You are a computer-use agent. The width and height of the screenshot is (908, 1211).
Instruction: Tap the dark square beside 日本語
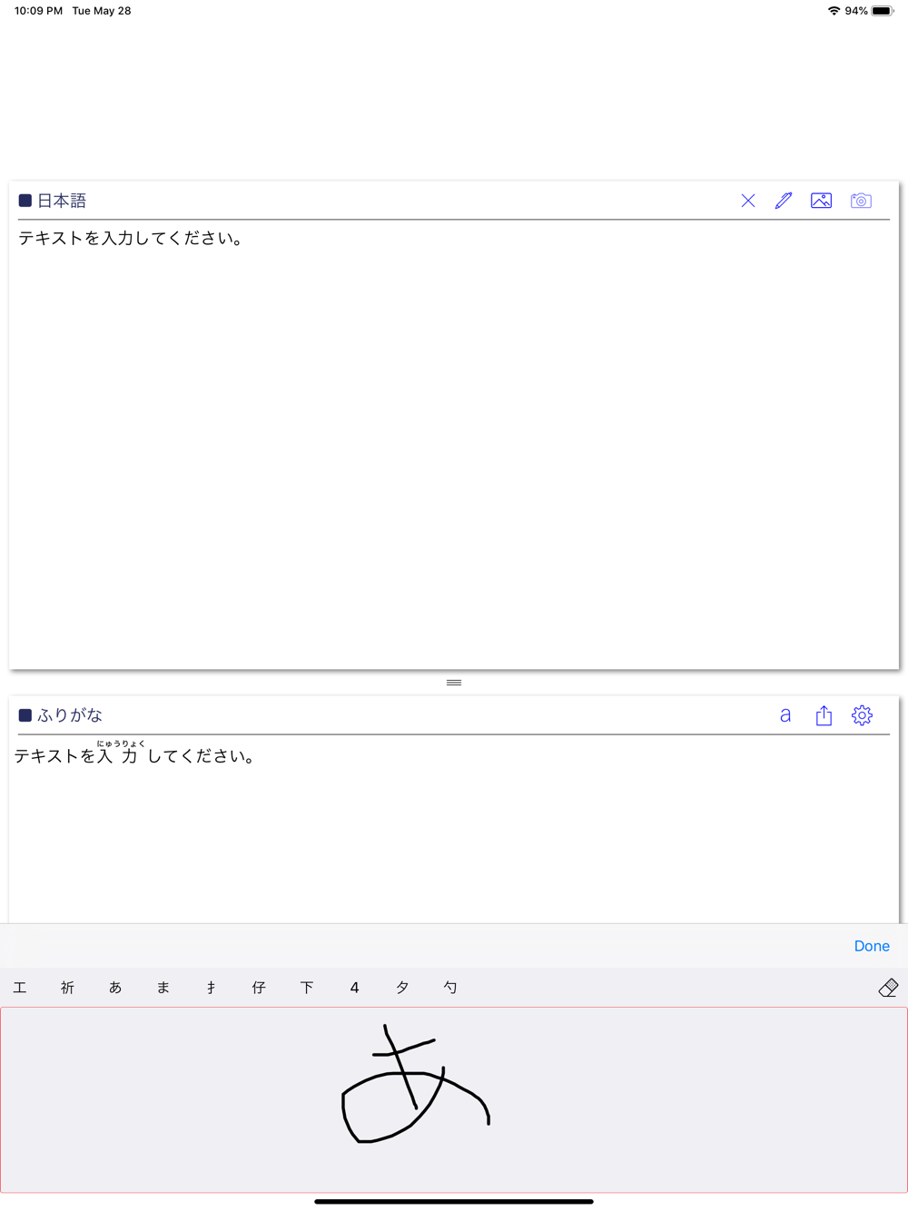[25, 201]
